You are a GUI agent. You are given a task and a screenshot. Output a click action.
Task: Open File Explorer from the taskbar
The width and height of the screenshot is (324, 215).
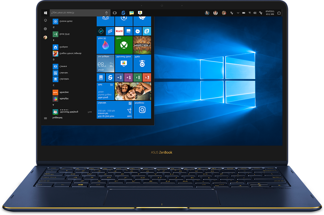pos(132,13)
